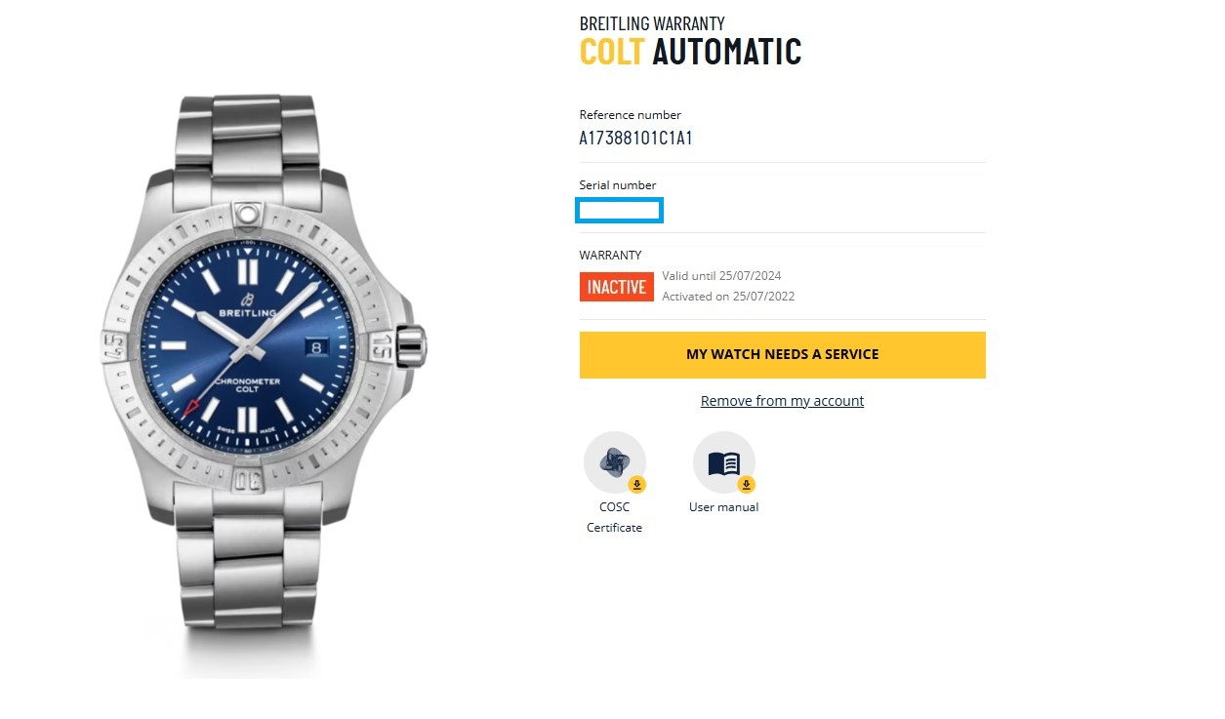Click the INACTIVE warranty badge

pos(617,287)
